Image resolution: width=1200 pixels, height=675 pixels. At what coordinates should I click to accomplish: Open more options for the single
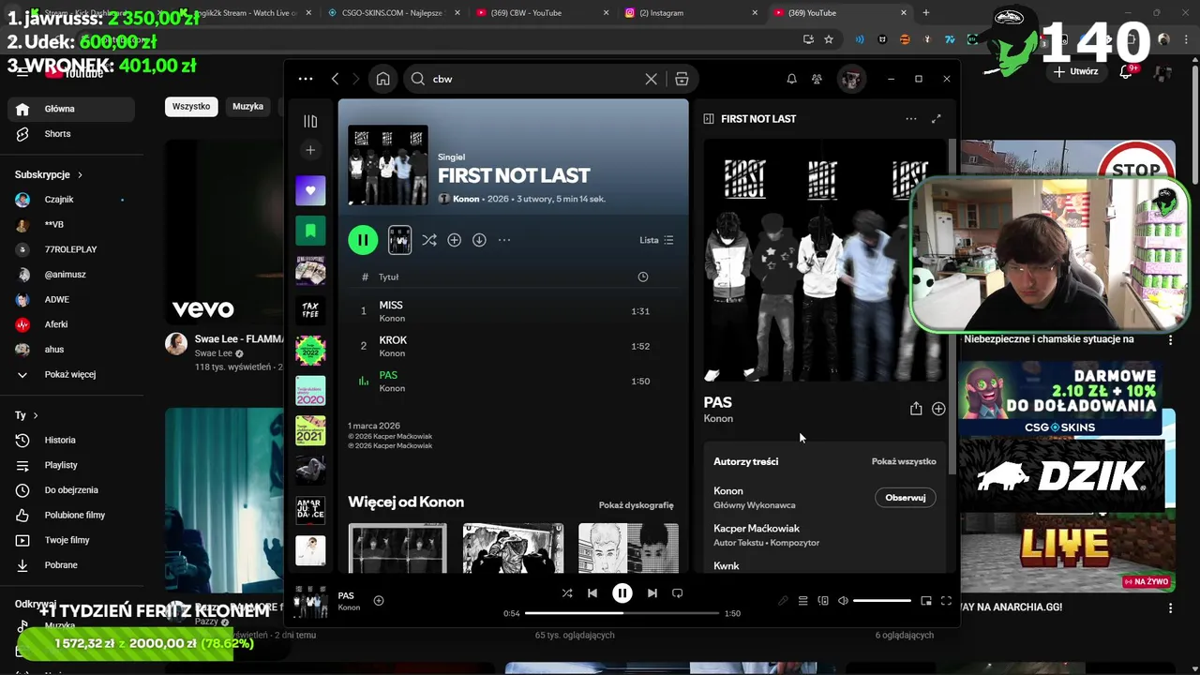pos(504,240)
